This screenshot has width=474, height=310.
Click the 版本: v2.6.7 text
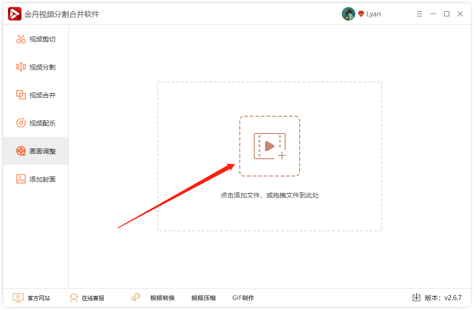[443, 298]
